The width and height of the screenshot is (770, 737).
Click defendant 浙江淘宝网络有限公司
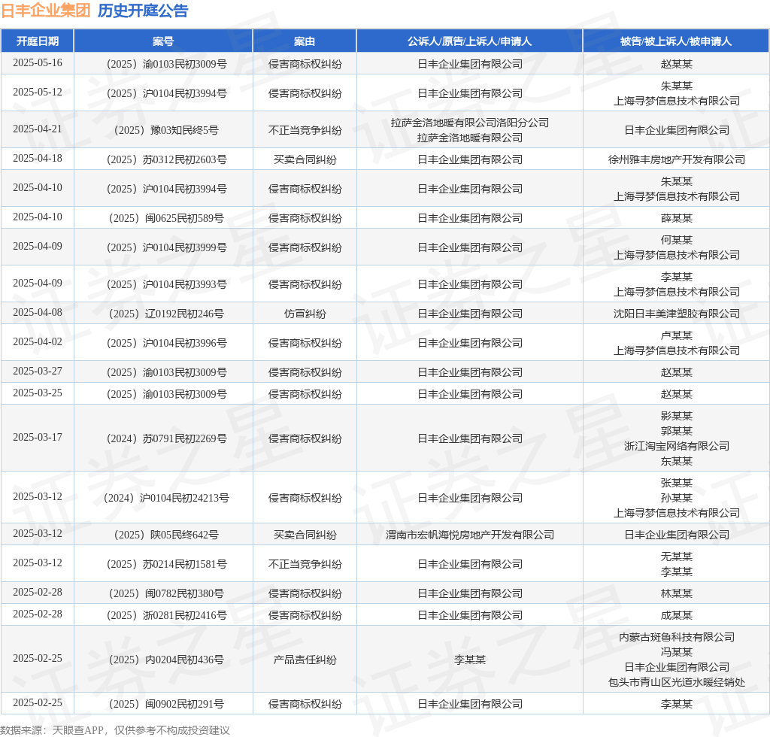(676, 446)
